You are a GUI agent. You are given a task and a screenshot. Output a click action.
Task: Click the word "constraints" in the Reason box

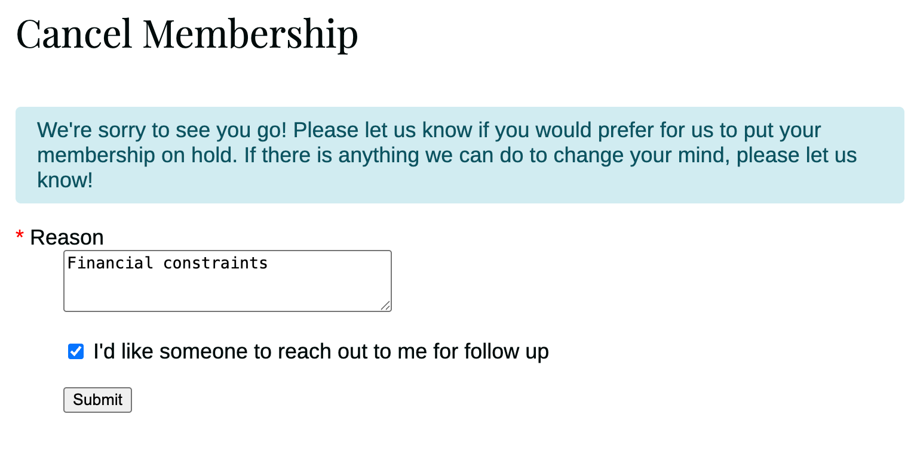tap(216, 263)
